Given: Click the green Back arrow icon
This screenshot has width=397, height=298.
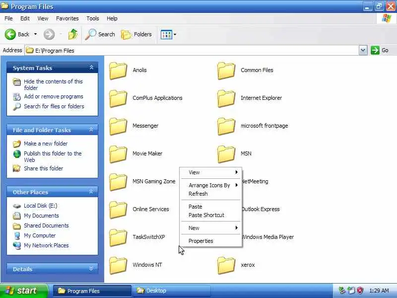Looking at the screenshot, I should (x=10, y=34).
